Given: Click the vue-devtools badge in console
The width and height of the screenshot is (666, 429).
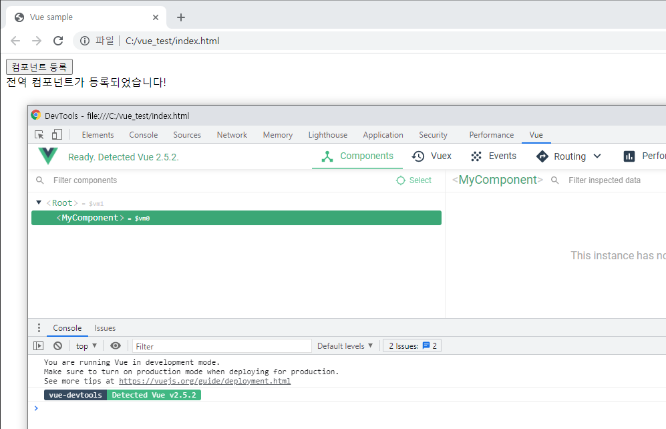Looking at the screenshot, I should [75, 395].
